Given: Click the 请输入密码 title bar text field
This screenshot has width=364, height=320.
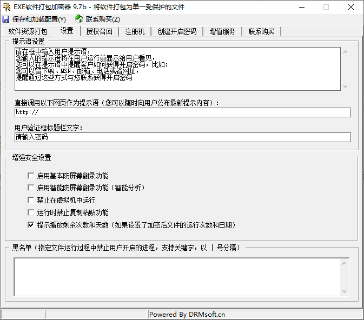Looking at the screenshot, I should point(183,137).
